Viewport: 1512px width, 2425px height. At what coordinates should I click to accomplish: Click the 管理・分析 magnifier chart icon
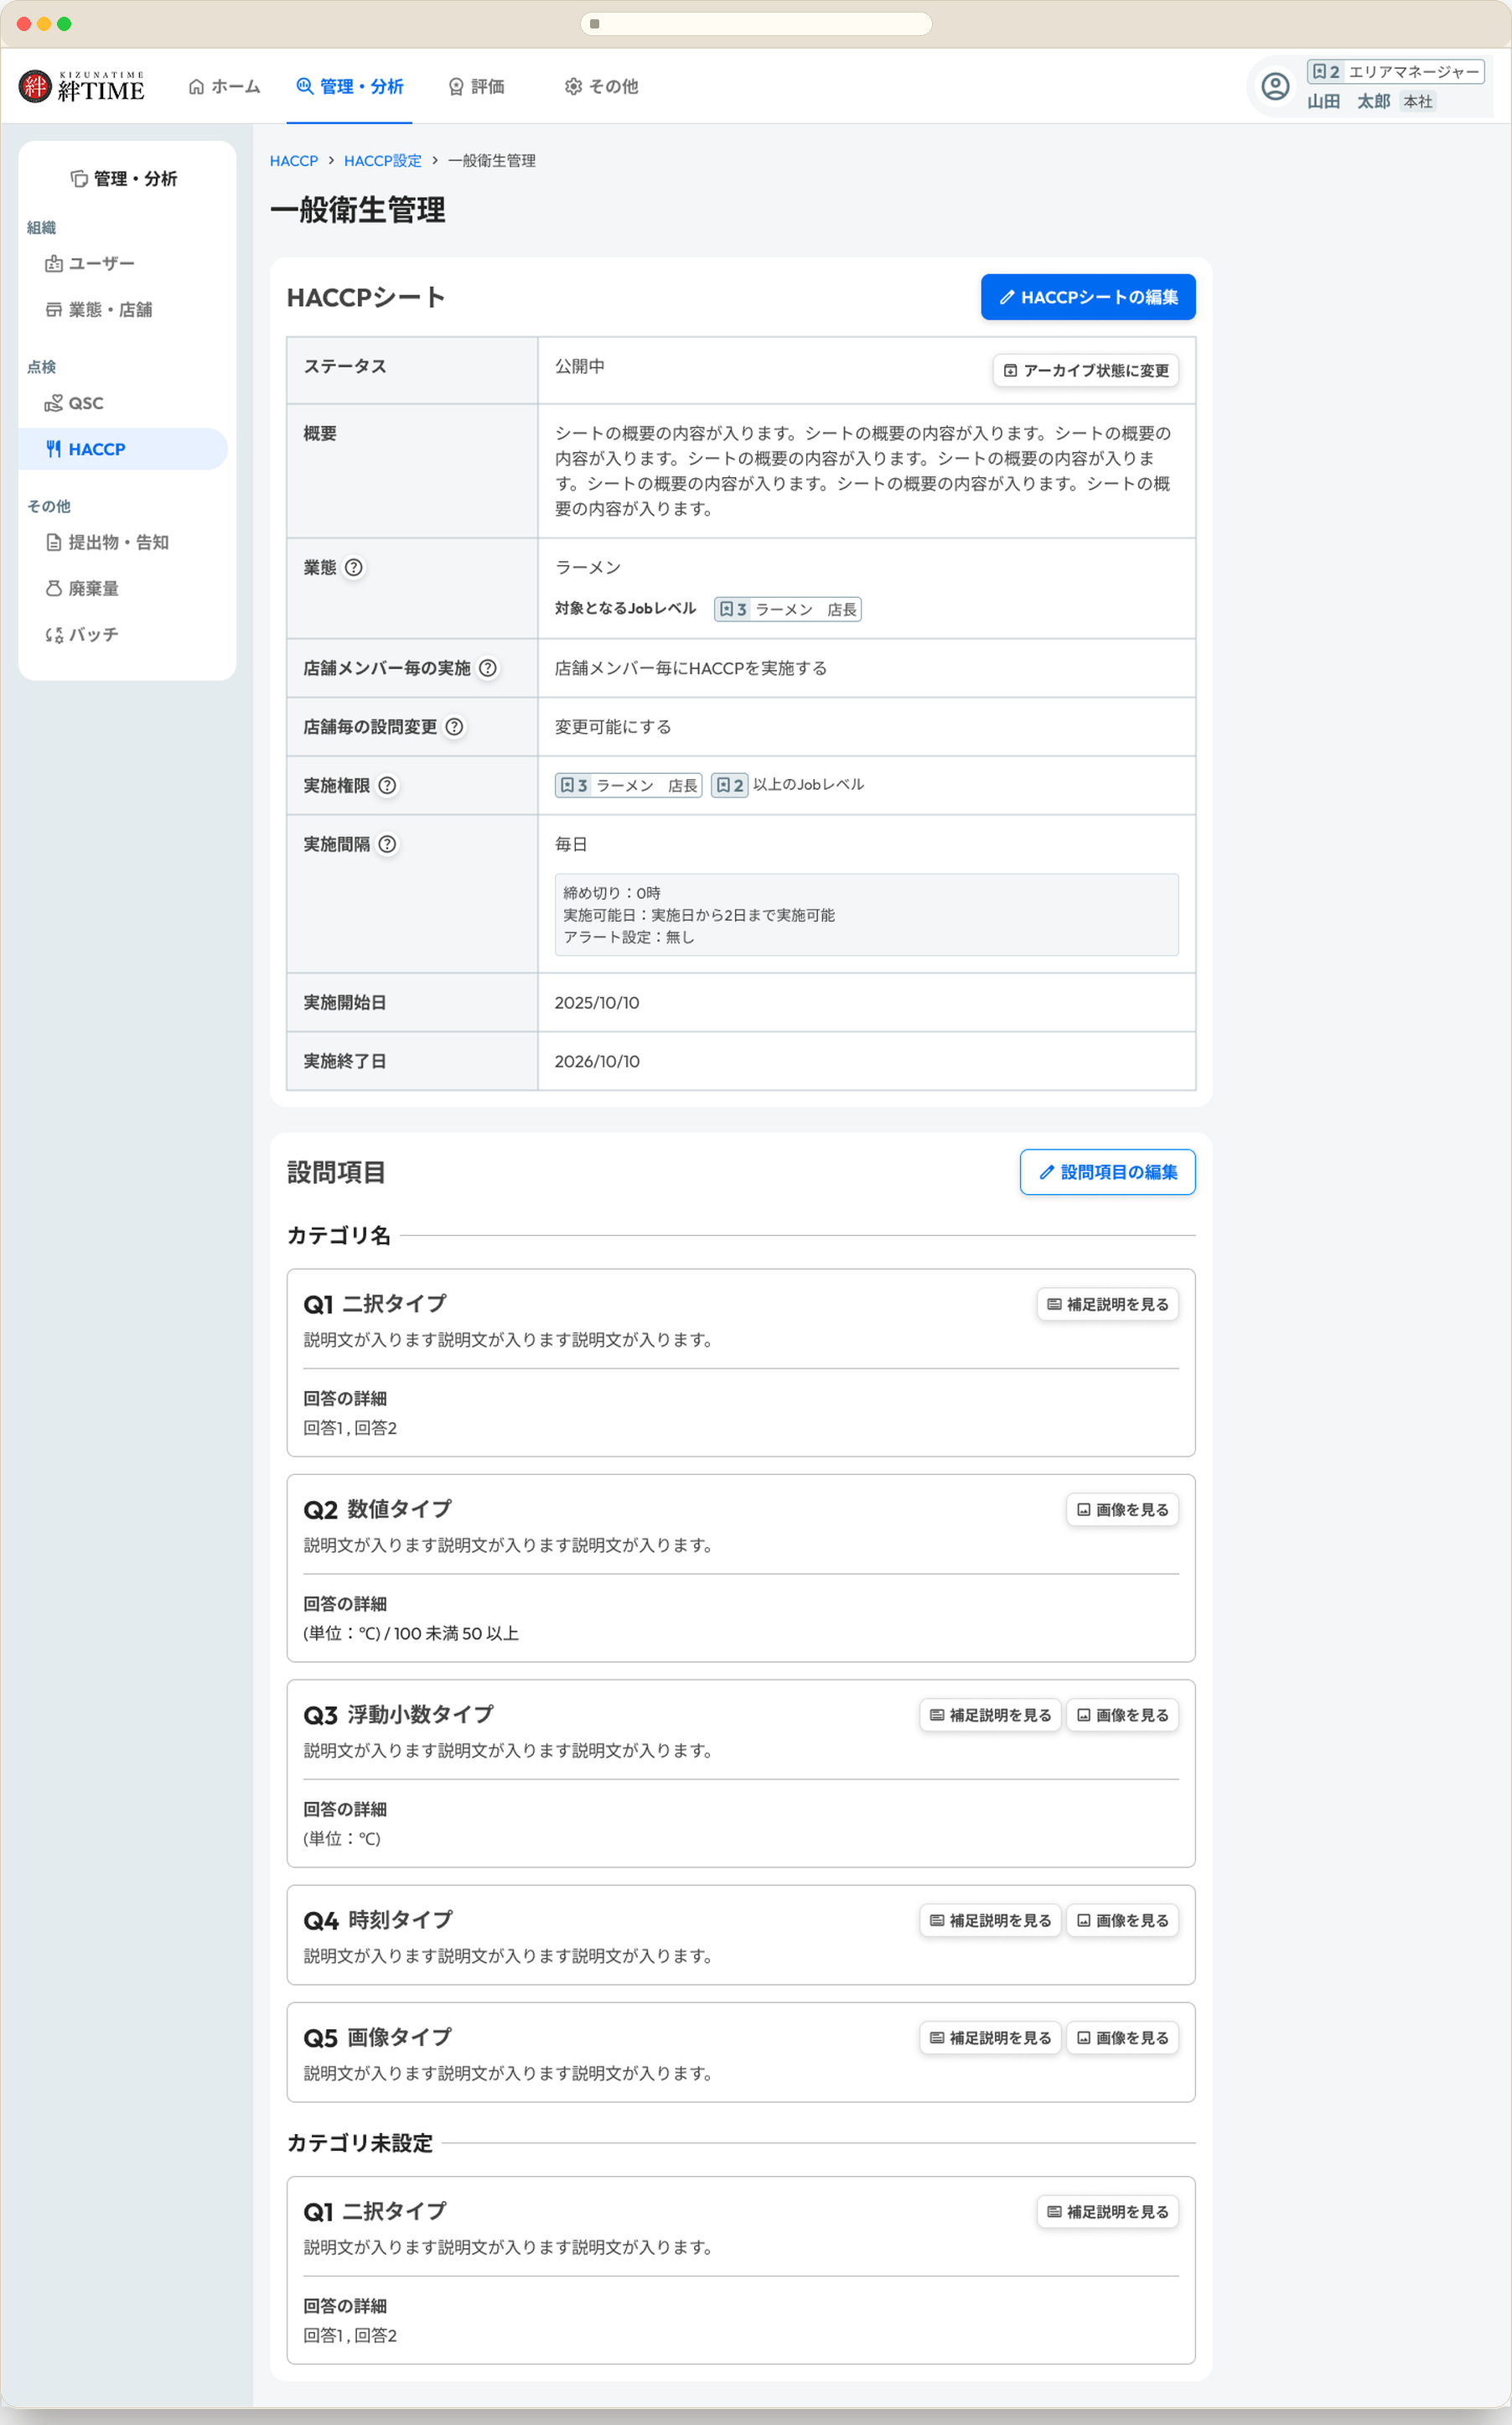305,87
